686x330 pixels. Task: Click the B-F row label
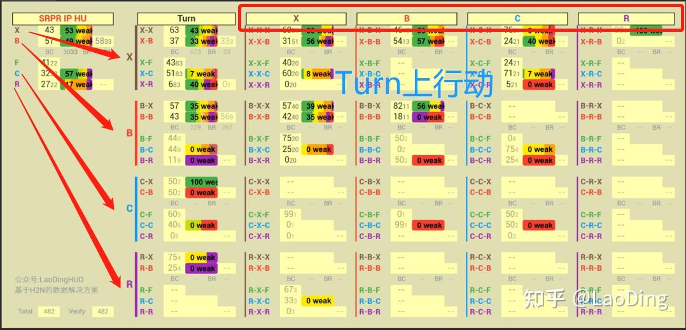(x=146, y=139)
